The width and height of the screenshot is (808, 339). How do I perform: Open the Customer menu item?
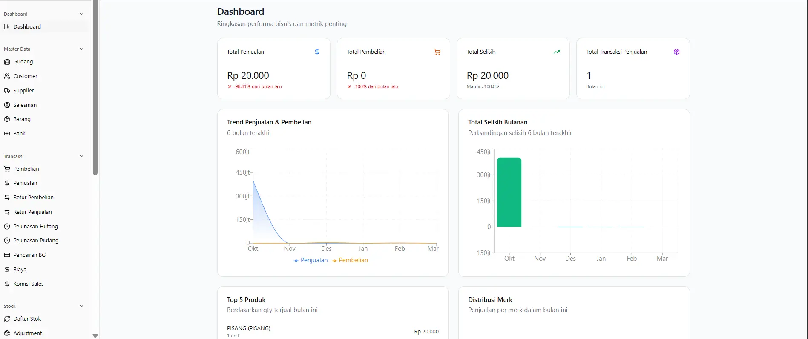[x=44, y=76]
